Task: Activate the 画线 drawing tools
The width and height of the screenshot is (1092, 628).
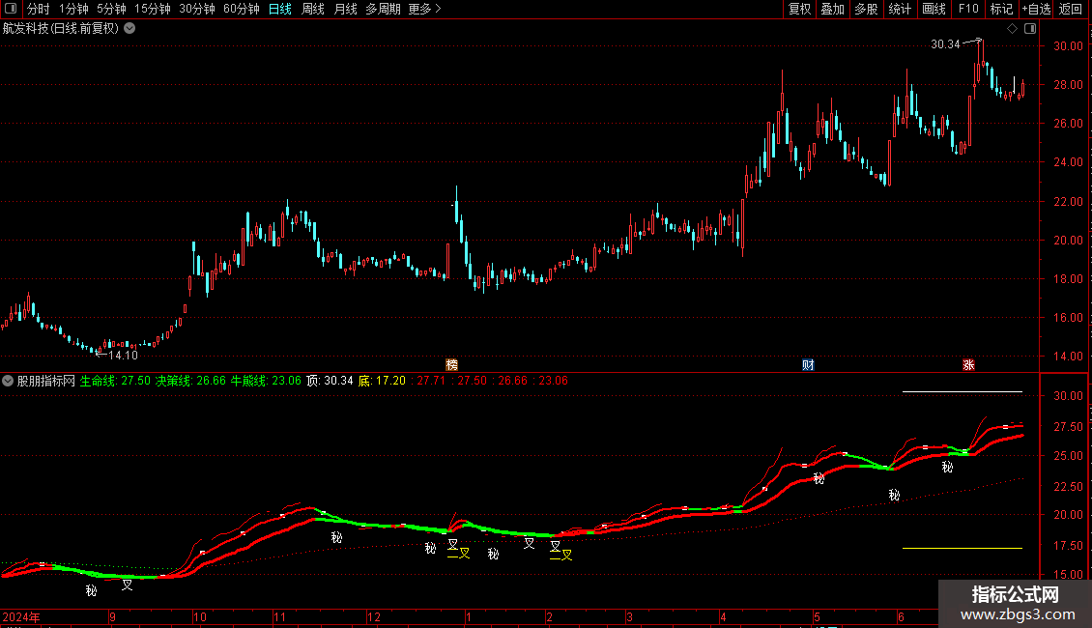Action: pos(934,9)
